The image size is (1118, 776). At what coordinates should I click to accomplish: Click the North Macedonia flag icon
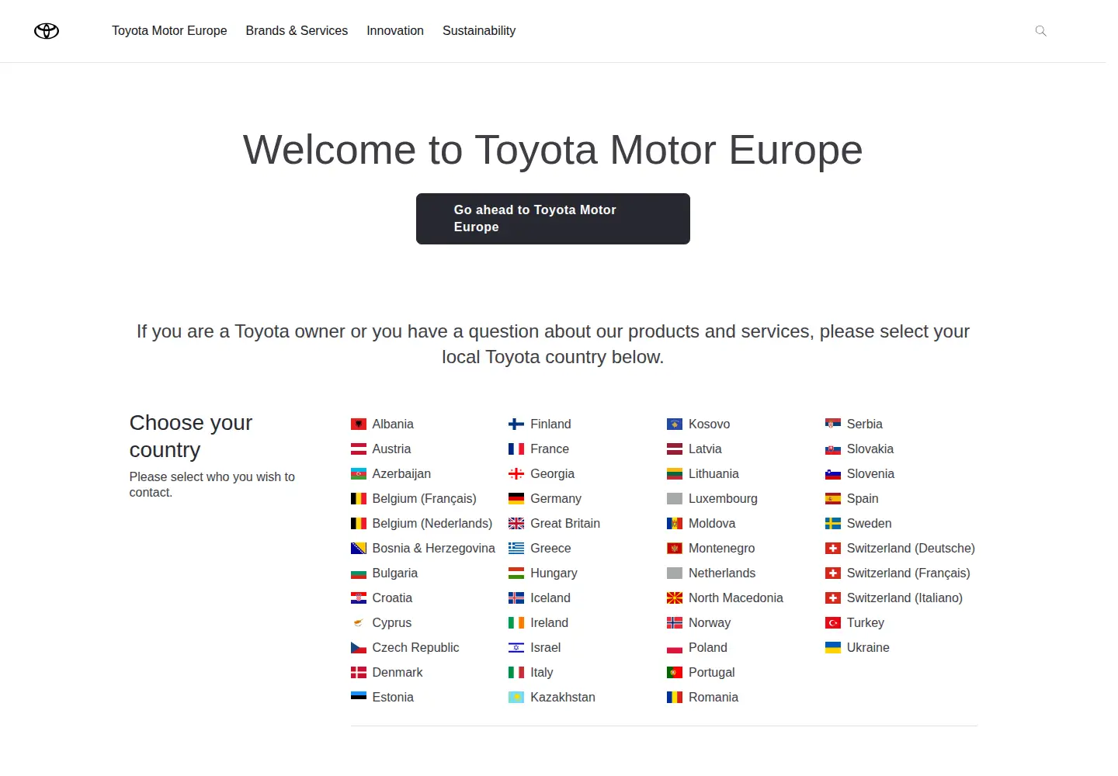[675, 598]
